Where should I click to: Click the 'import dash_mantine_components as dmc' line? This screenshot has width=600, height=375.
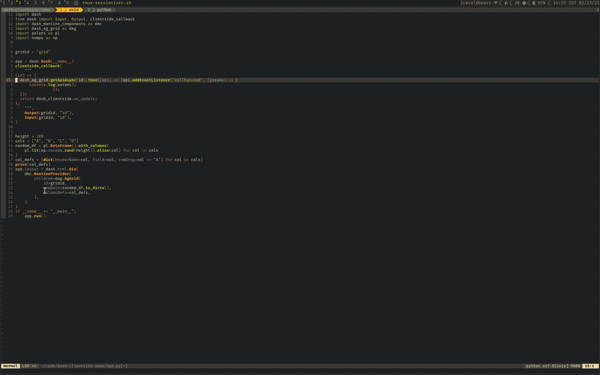pyautogui.click(x=59, y=24)
